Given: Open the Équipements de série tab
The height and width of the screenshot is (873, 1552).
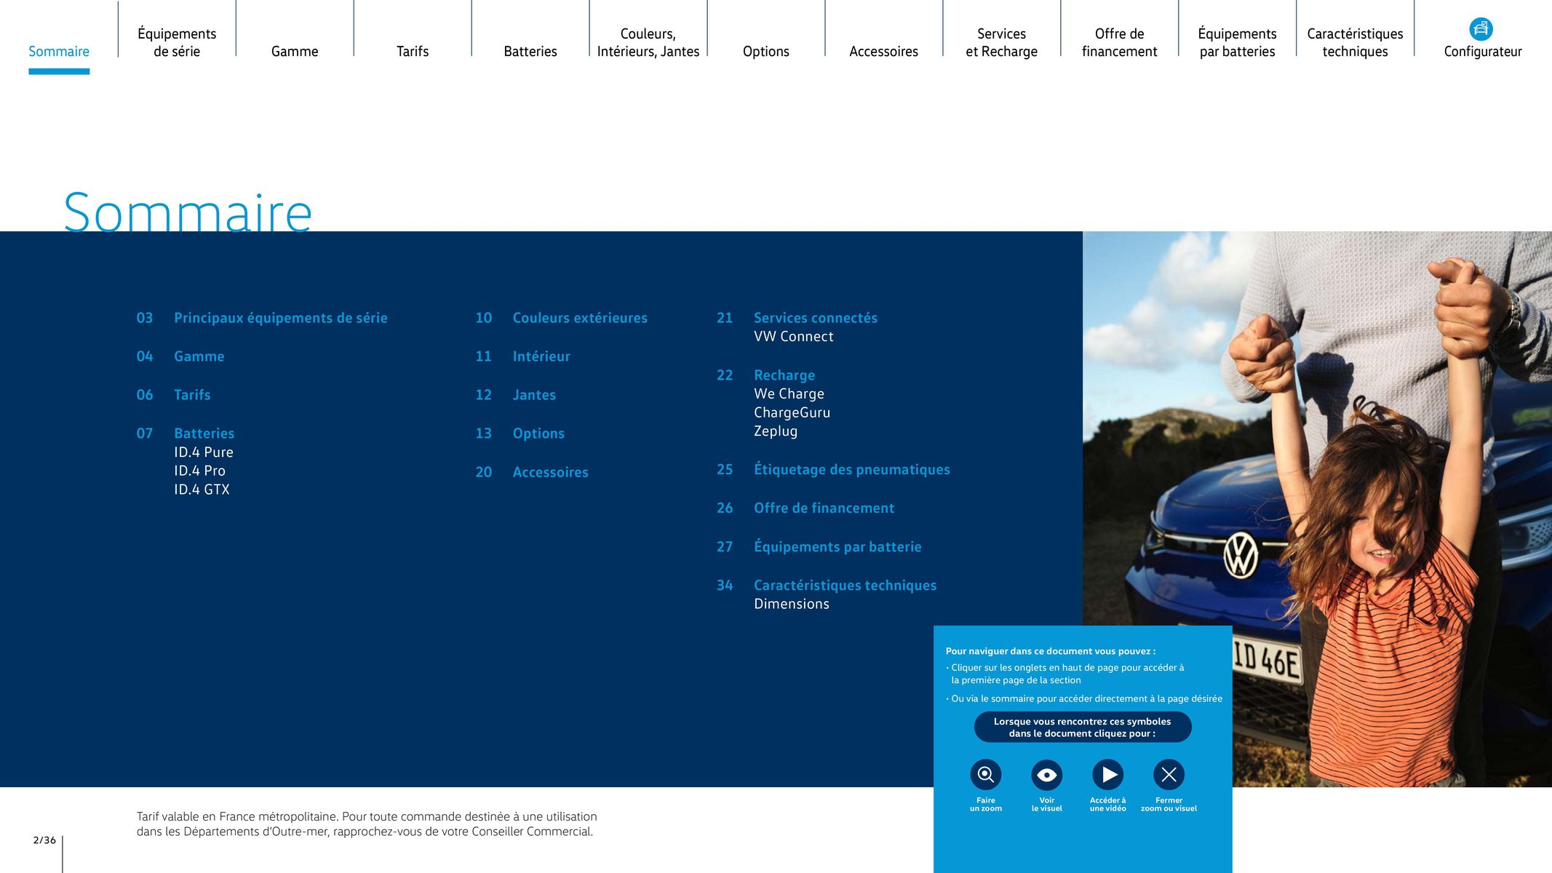Looking at the screenshot, I should pyautogui.click(x=177, y=42).
